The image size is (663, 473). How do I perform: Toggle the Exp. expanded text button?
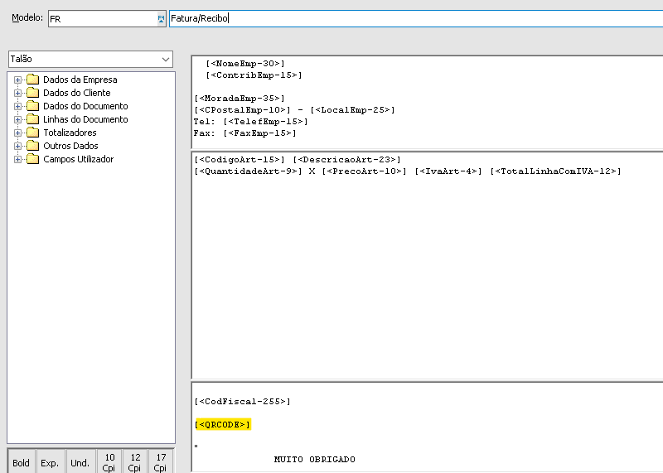pos(50,463)
